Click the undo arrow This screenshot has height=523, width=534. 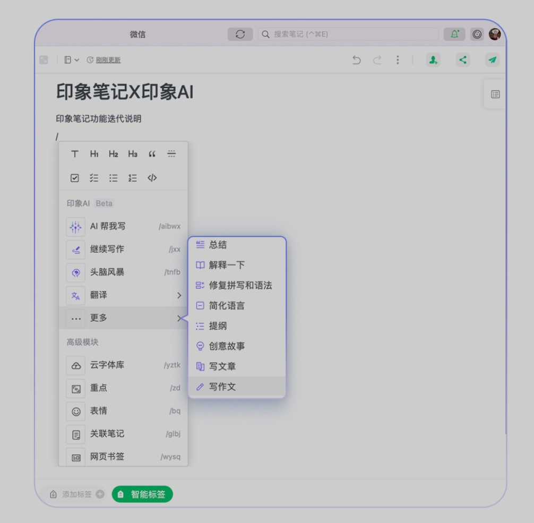coord(356,60)
